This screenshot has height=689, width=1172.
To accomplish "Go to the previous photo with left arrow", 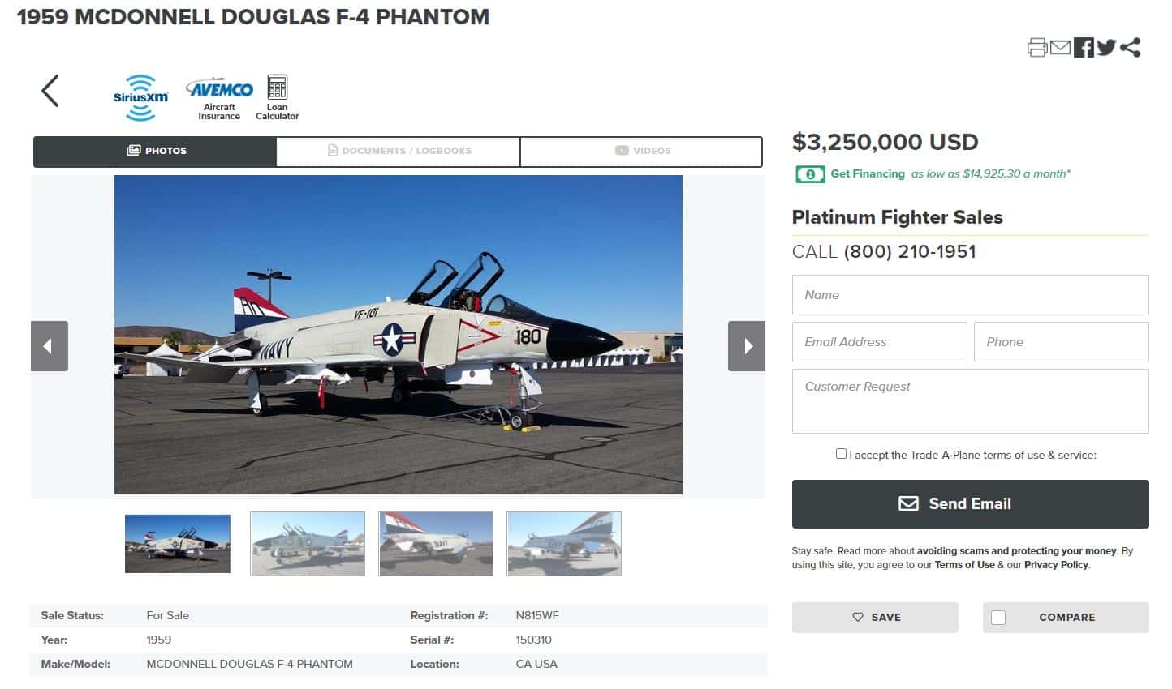I will tap(50, 345).
